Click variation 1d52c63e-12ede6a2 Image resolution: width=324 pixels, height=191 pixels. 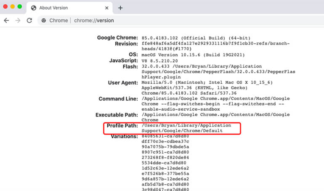(165, 168)
